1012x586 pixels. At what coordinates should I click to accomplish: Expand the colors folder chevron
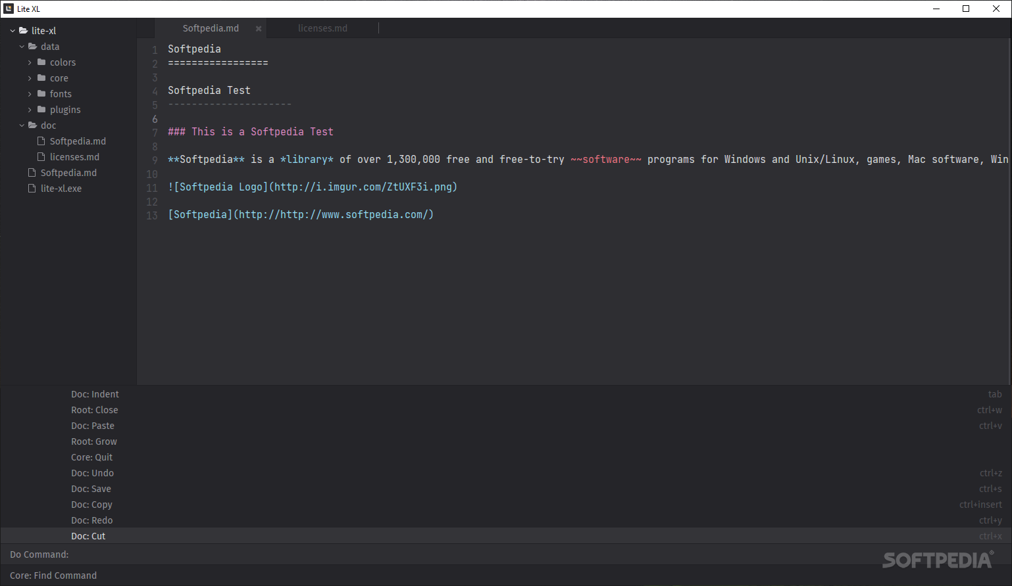pyautogui.click(x=30, y=62)
